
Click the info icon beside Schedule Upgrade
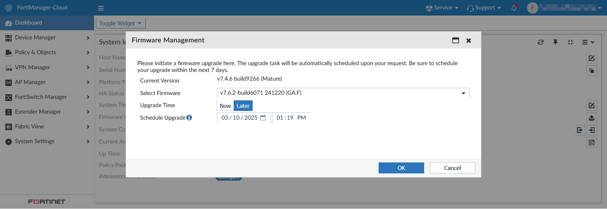(189, 118)
